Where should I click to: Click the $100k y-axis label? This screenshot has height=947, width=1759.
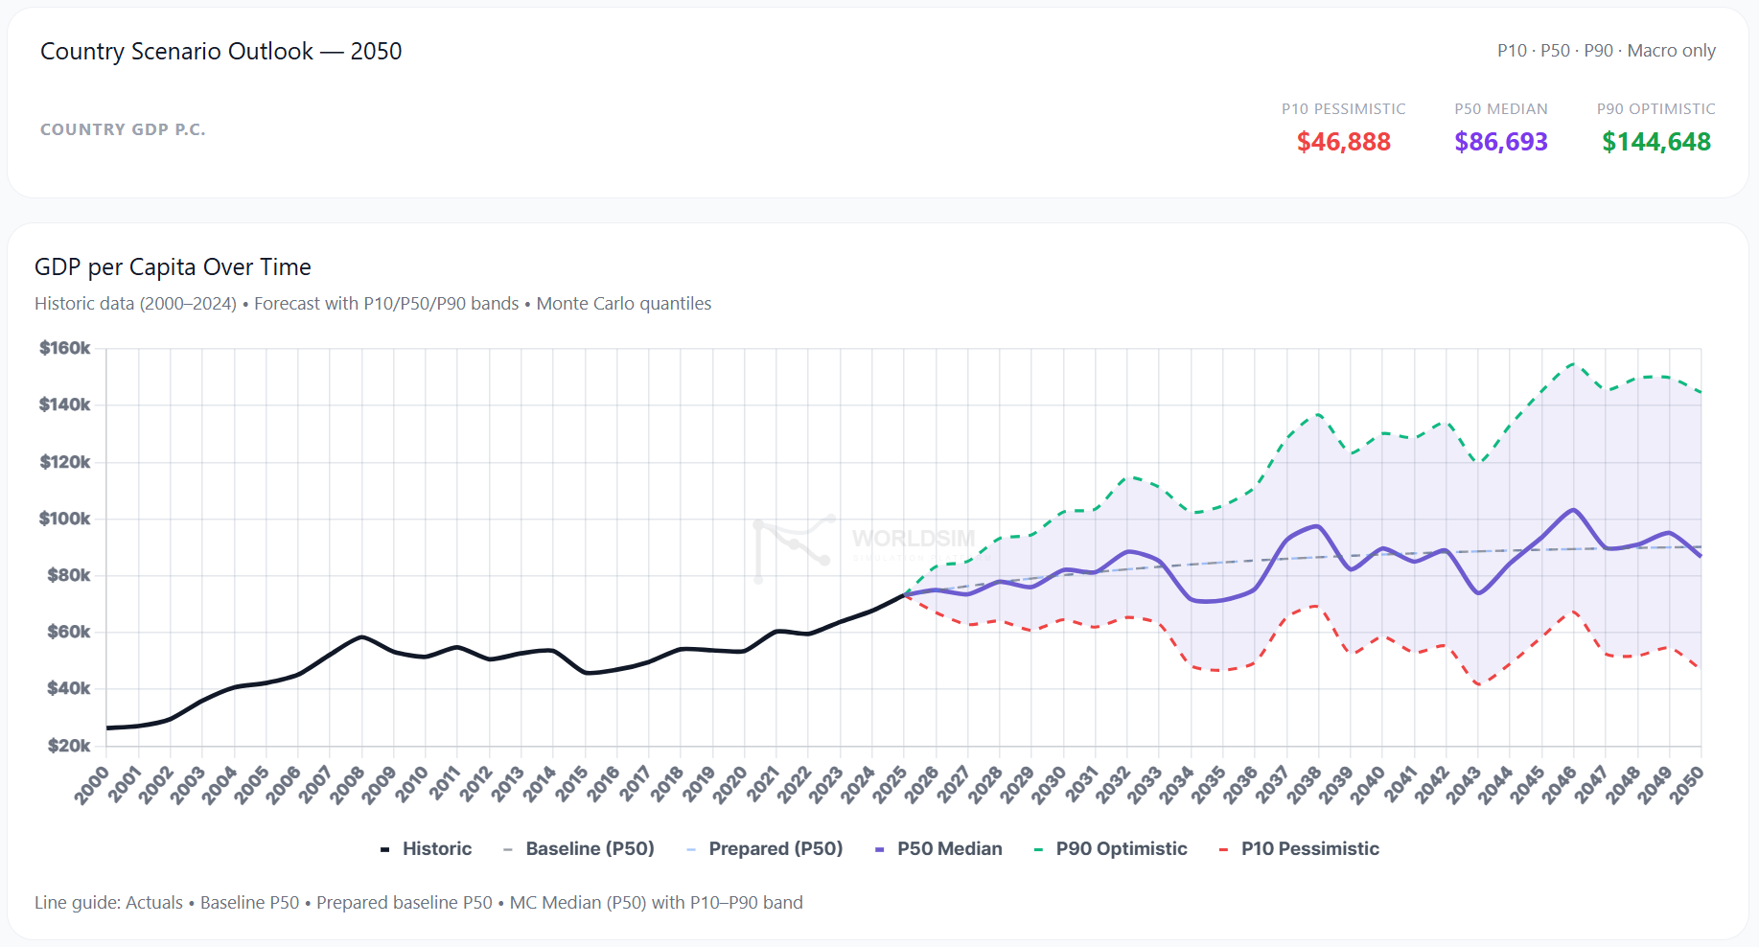65,519
